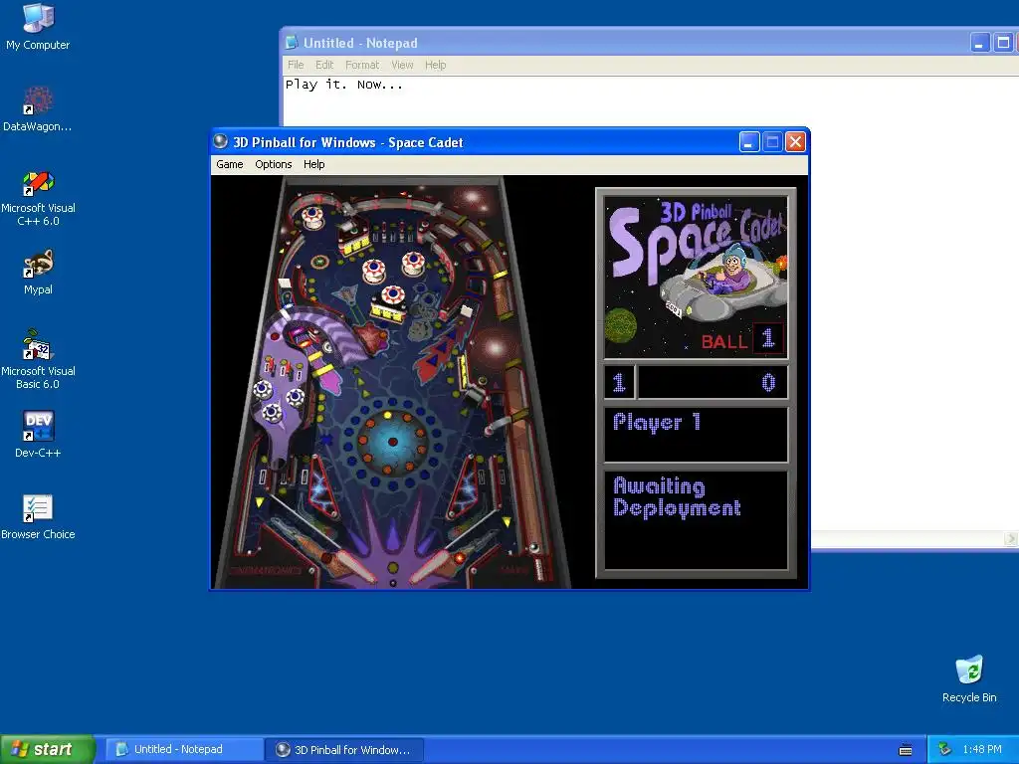Select the Browser Choice desktop shortcut
1019x764 pixels.
click(38, 517)
